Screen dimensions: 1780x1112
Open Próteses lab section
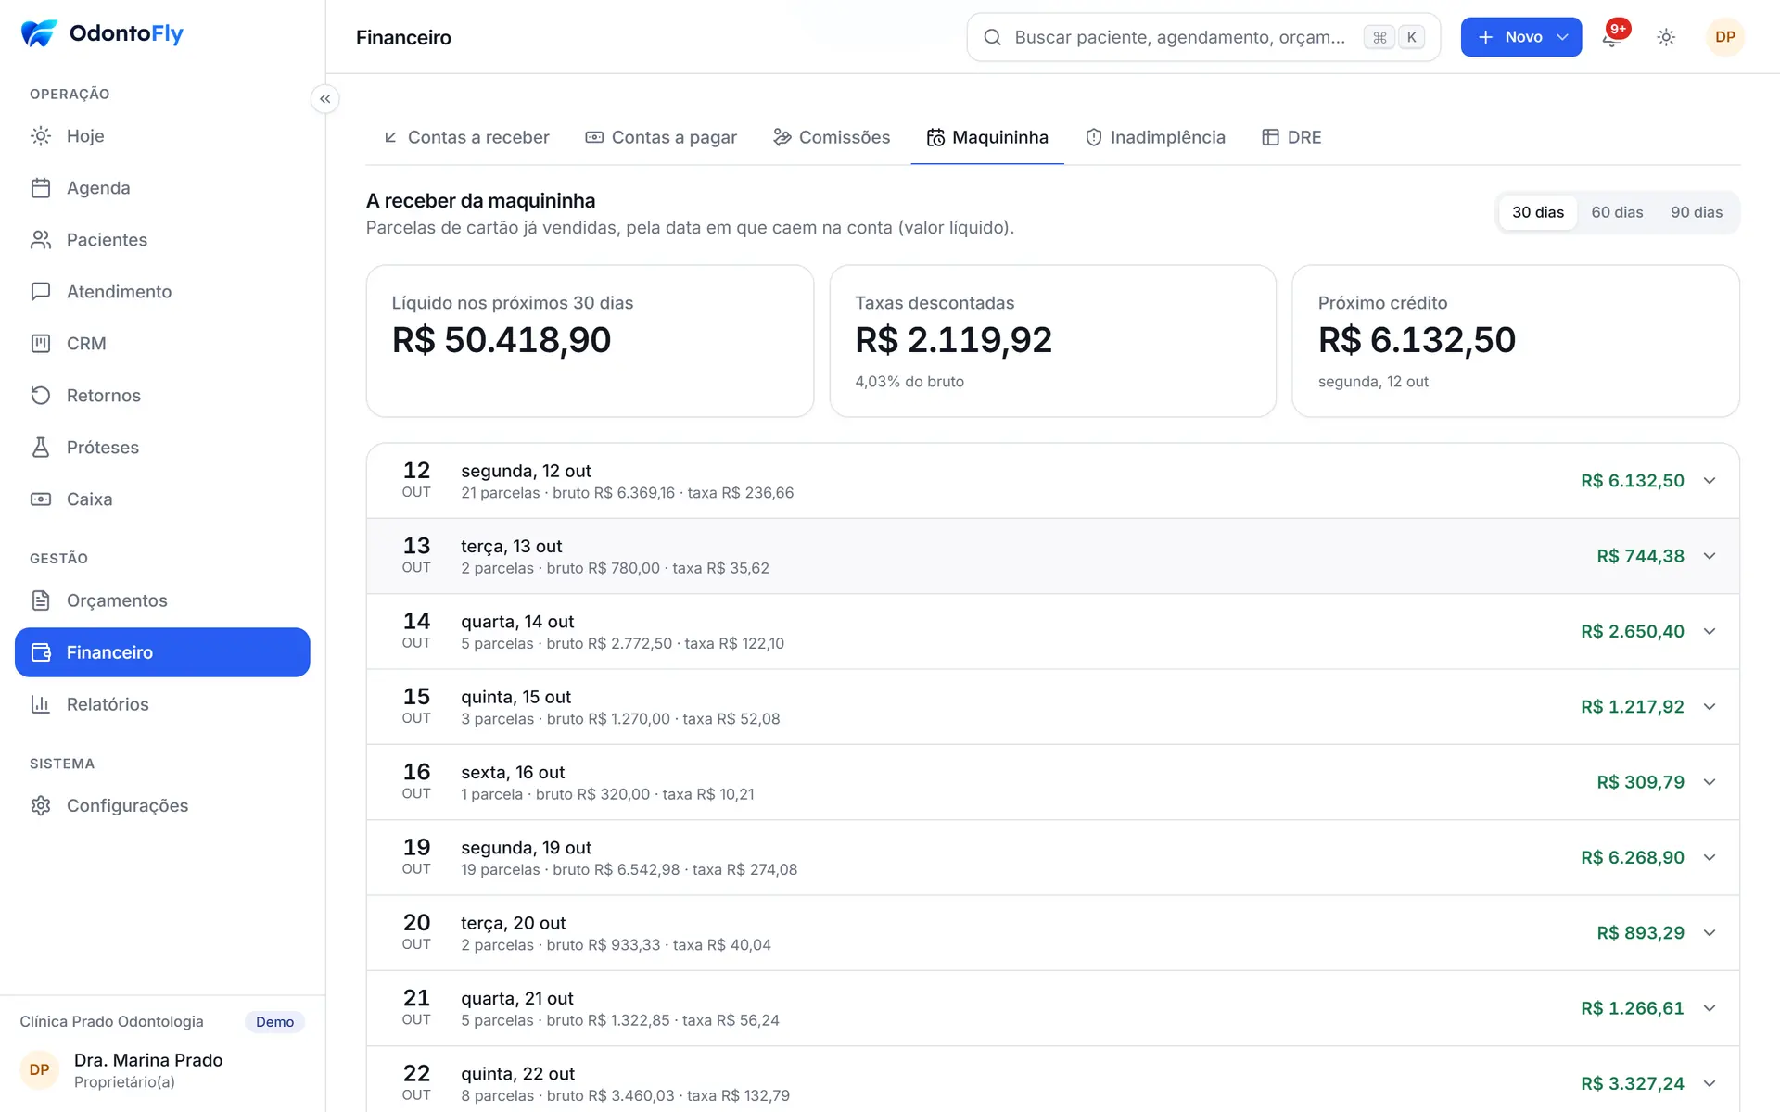click(162, 448)
